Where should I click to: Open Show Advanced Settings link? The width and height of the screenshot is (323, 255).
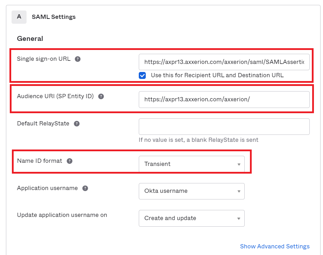tap(275, 246)
